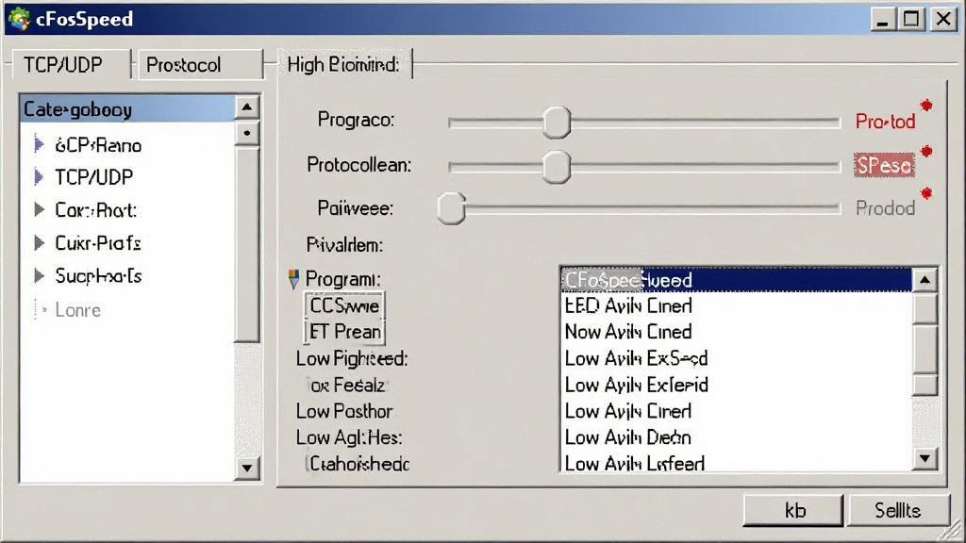
Task: Expand the greyed Lonre tree node
Action: [40, 309]
